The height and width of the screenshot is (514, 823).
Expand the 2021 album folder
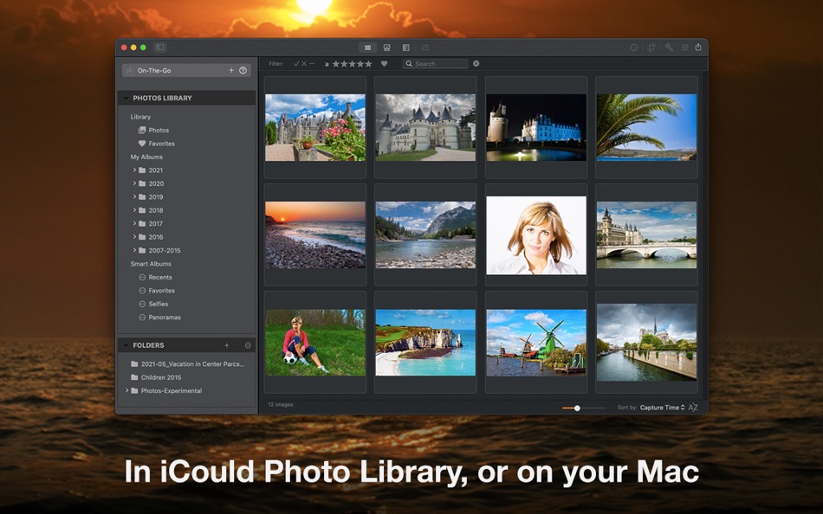[135, 170]
